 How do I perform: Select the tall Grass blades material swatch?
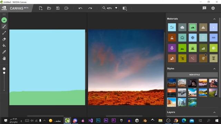coord(193,48)
